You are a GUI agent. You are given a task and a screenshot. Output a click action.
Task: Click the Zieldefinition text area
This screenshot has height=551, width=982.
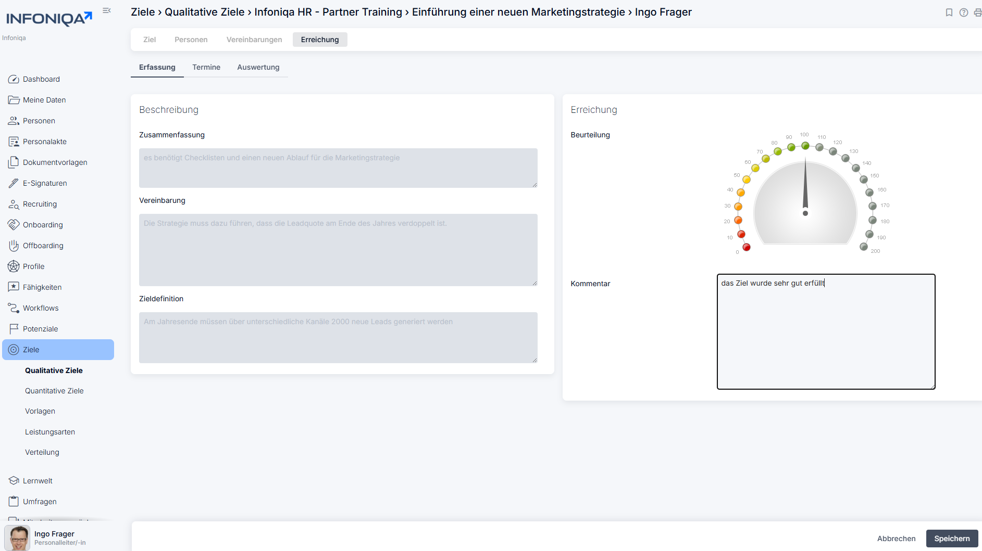pyautogui.click(x=338, y=337)
